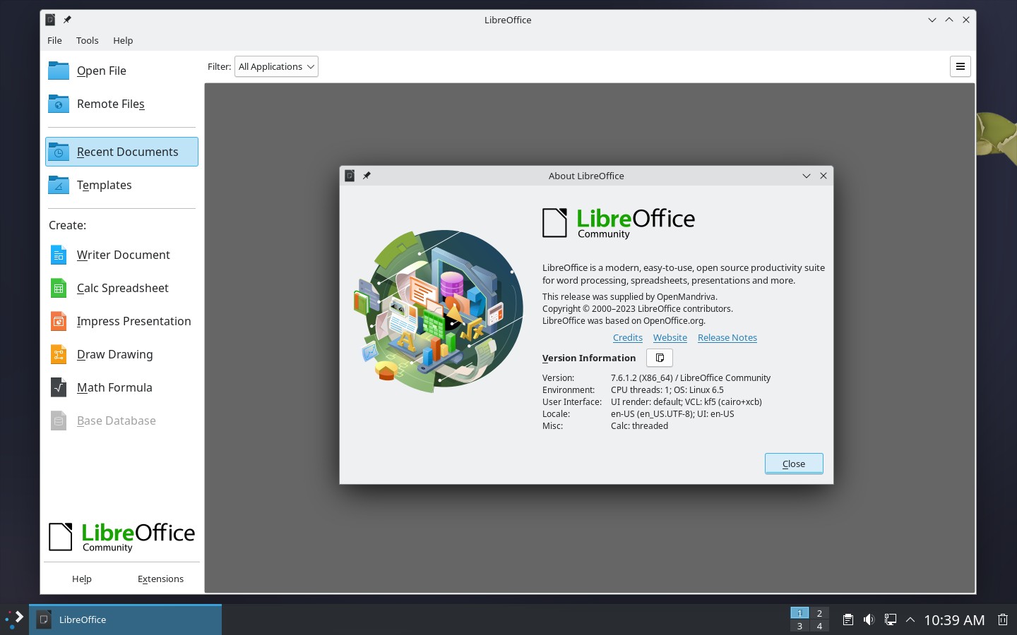Screen dimensions: 1017x635
Task: Switch to virtual desktop 2 in the pager
Action: click(x=819, y=613)
